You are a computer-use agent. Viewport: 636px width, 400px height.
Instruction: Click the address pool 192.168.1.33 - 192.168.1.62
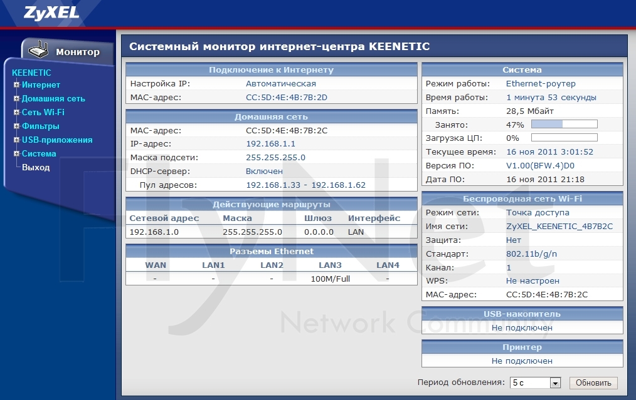click(305, 185)
